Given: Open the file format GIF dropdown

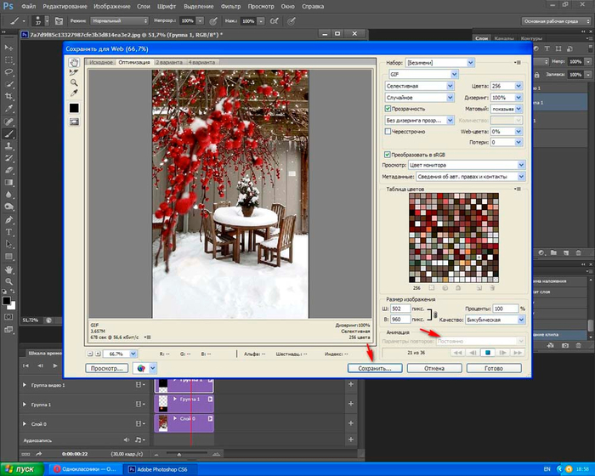Looking at the screenshot, I should point(423,74).
